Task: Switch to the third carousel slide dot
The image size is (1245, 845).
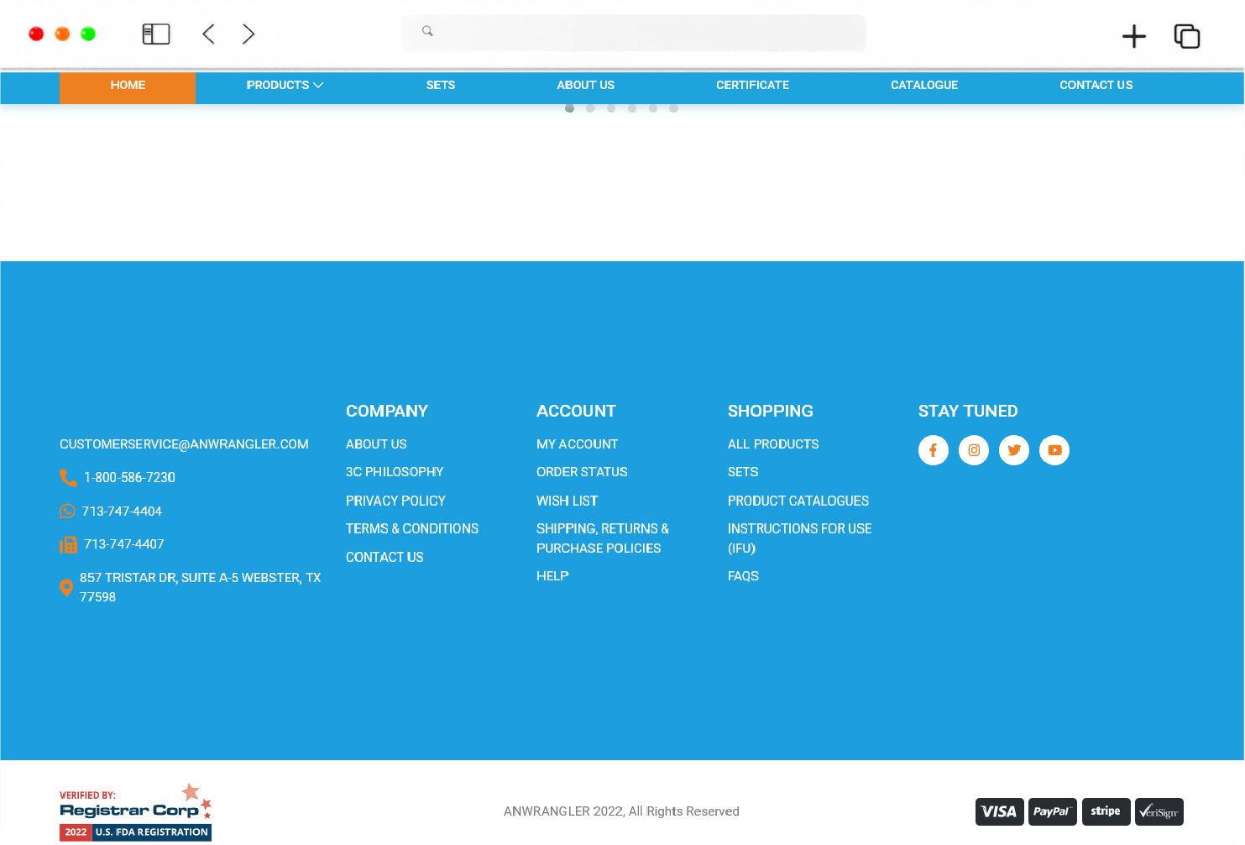Action: click(611, 108)
